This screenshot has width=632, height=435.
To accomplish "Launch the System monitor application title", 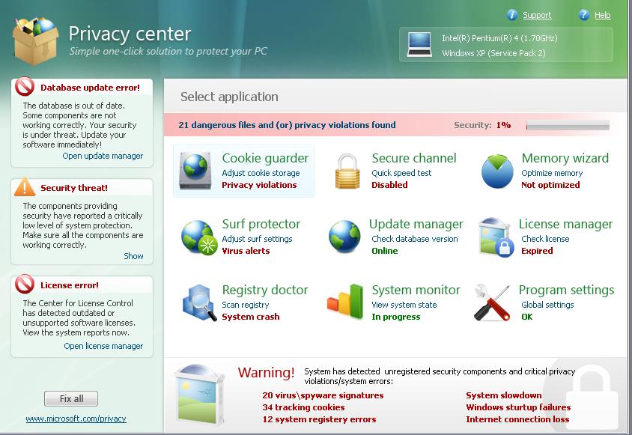I will [416, 290].
